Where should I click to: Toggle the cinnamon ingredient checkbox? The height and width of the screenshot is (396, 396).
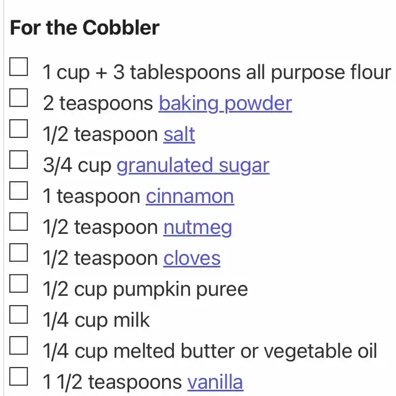click(x=19, y=191)
